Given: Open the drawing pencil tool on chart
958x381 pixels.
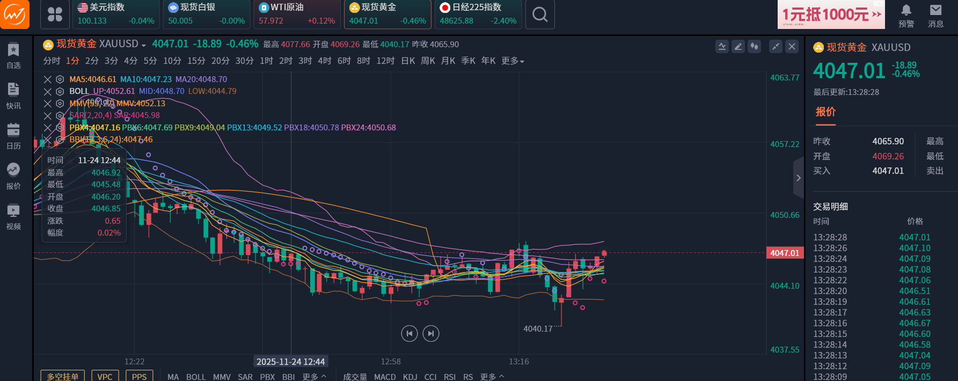Looking at the screenshot, I should (738, 47).
